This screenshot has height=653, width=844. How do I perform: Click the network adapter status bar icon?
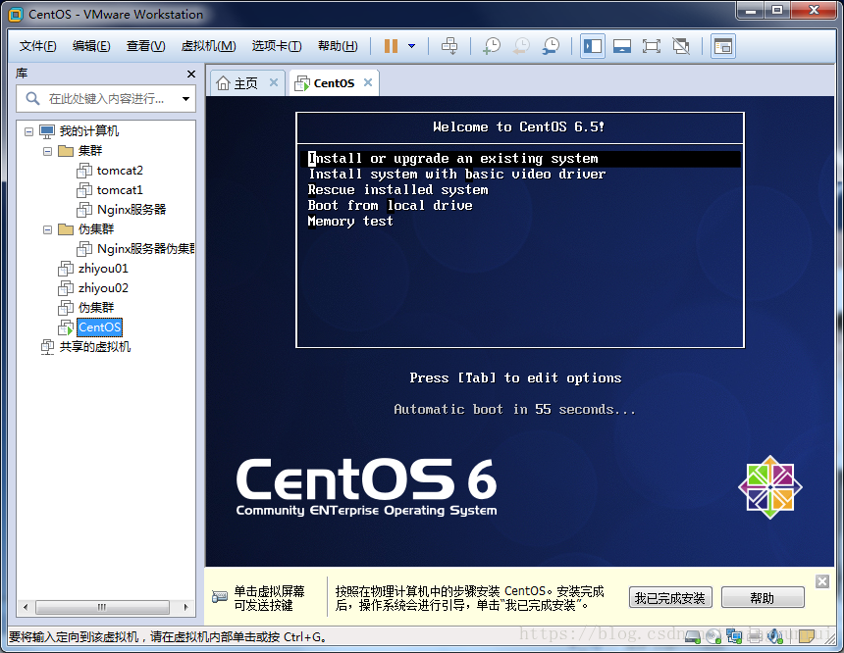734,637
